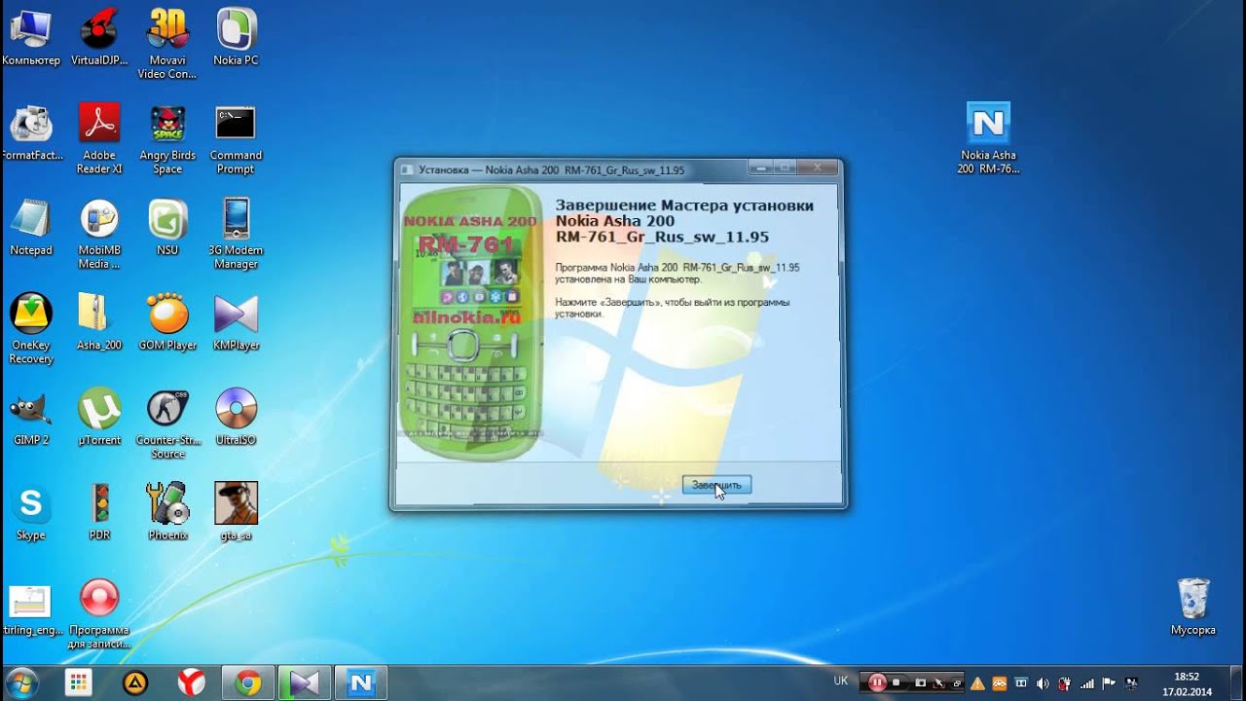Viewport: 1246px width, 701px height.
Task: Click the Show desktop strip
Action: click(x=1238, y=683)
